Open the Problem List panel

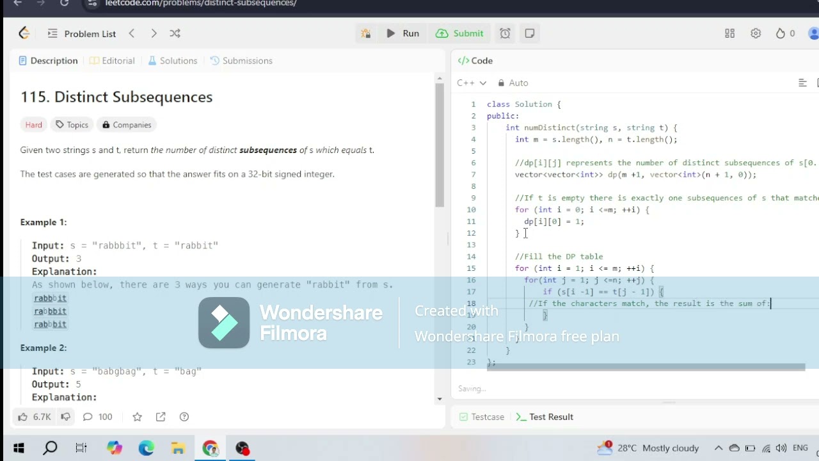pyautogui.click(x=82, y=34)
